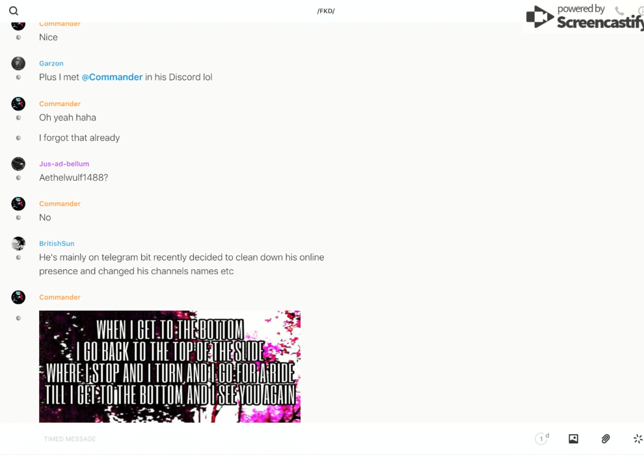Image resolution: width=644 pixels, height=455 pixels.
Task: Select the Jus-ad-bellum sender name
Action: pos(64,164)
